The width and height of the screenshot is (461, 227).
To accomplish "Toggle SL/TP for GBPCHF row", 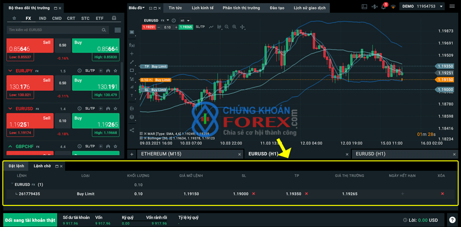I will pos(90,146).
